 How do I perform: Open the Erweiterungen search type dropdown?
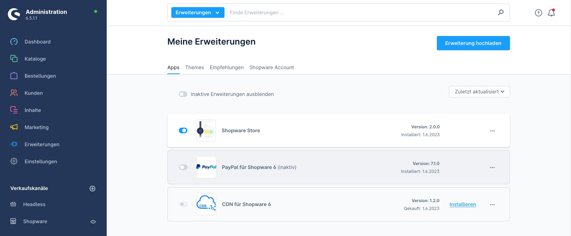click(198, 12)
